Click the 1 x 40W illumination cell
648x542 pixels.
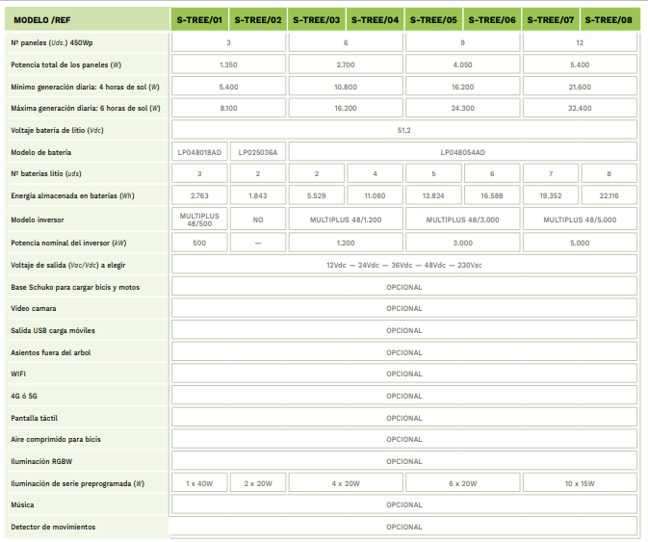point(199,483)
